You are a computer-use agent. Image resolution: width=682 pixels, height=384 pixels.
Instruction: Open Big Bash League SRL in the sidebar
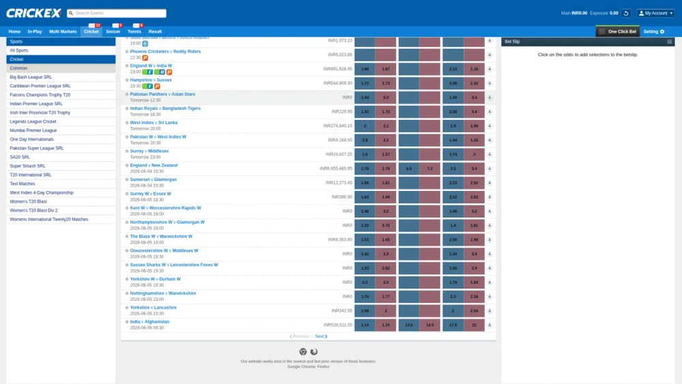point(61,77)
